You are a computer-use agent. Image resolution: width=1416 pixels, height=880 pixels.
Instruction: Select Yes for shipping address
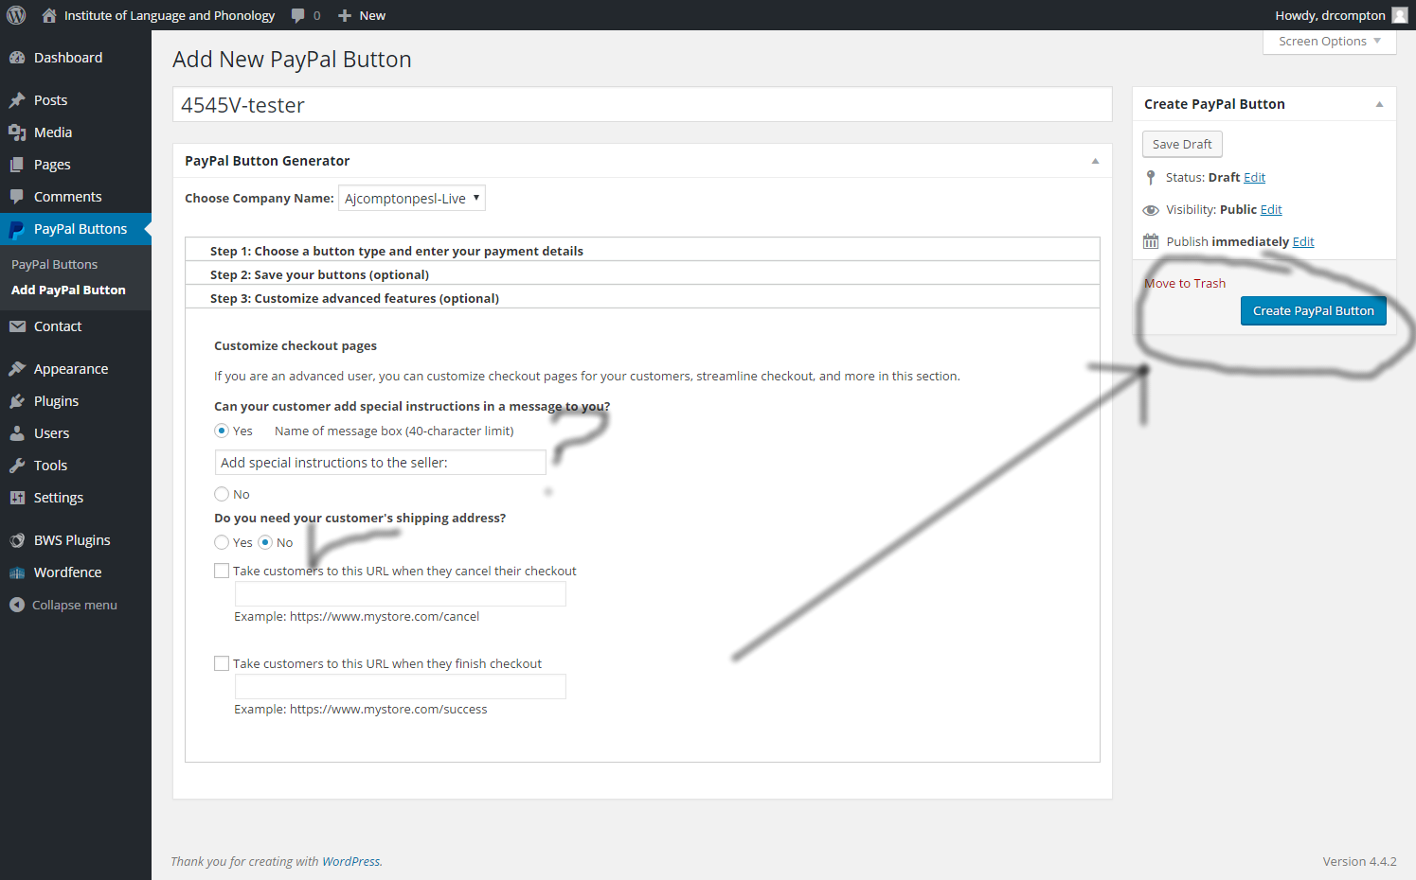[222, 542]
